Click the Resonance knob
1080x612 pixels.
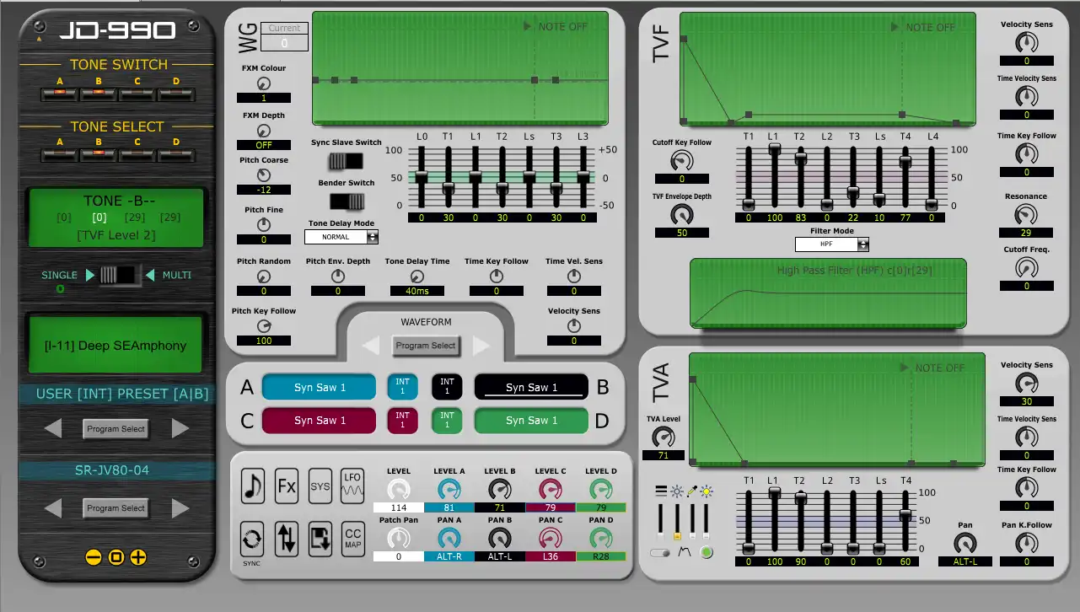pyautogui.click(x=1026, y=214)
